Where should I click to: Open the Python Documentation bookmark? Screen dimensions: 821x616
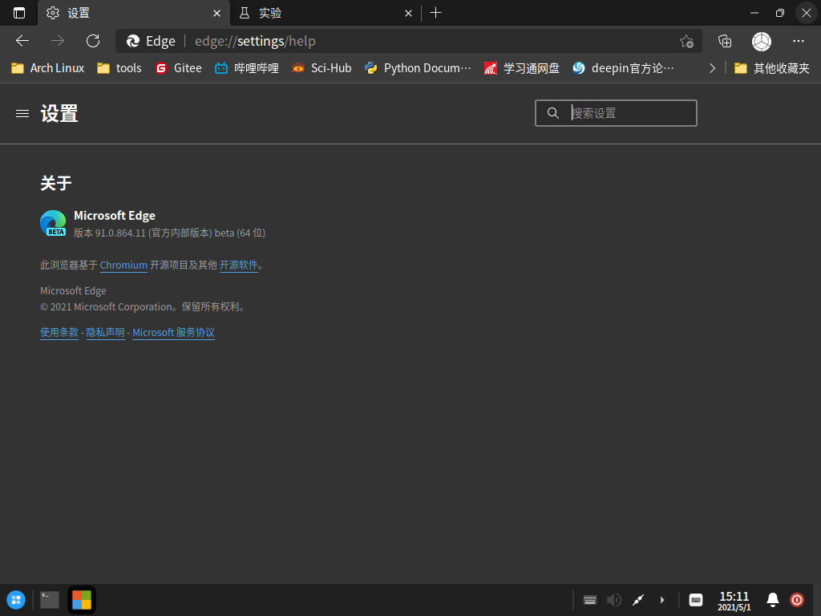(x=418, y=68)
